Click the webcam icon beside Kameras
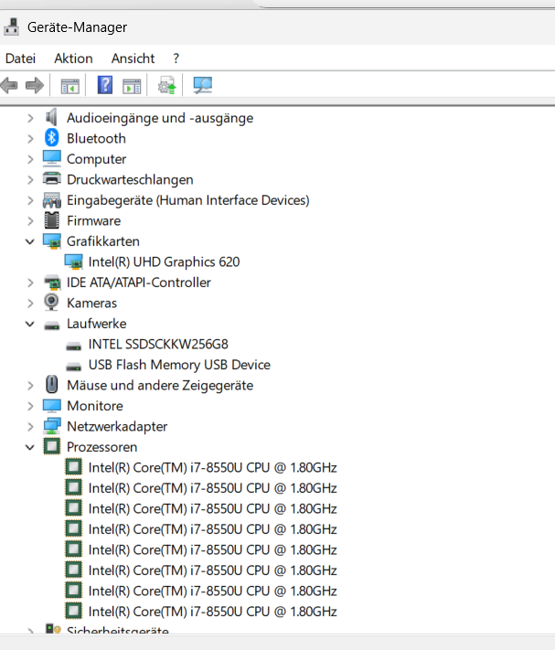This screenshot has height=650, width=555. pos(51,303)
